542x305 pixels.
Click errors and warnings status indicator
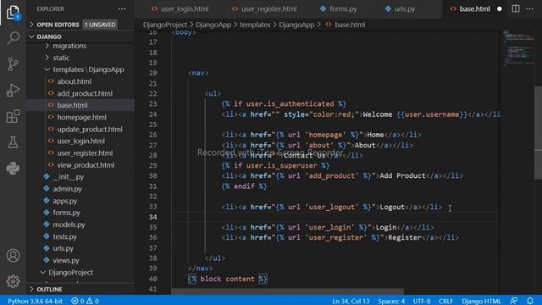[x=85, y=302]
